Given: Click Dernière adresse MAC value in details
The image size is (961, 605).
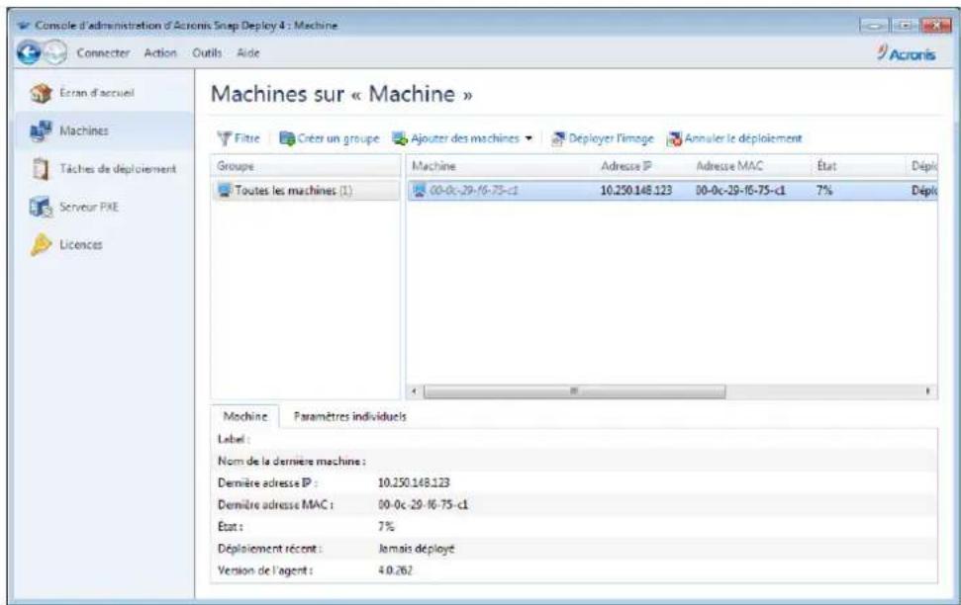Looking at the screenshot, I should point(423,505).
